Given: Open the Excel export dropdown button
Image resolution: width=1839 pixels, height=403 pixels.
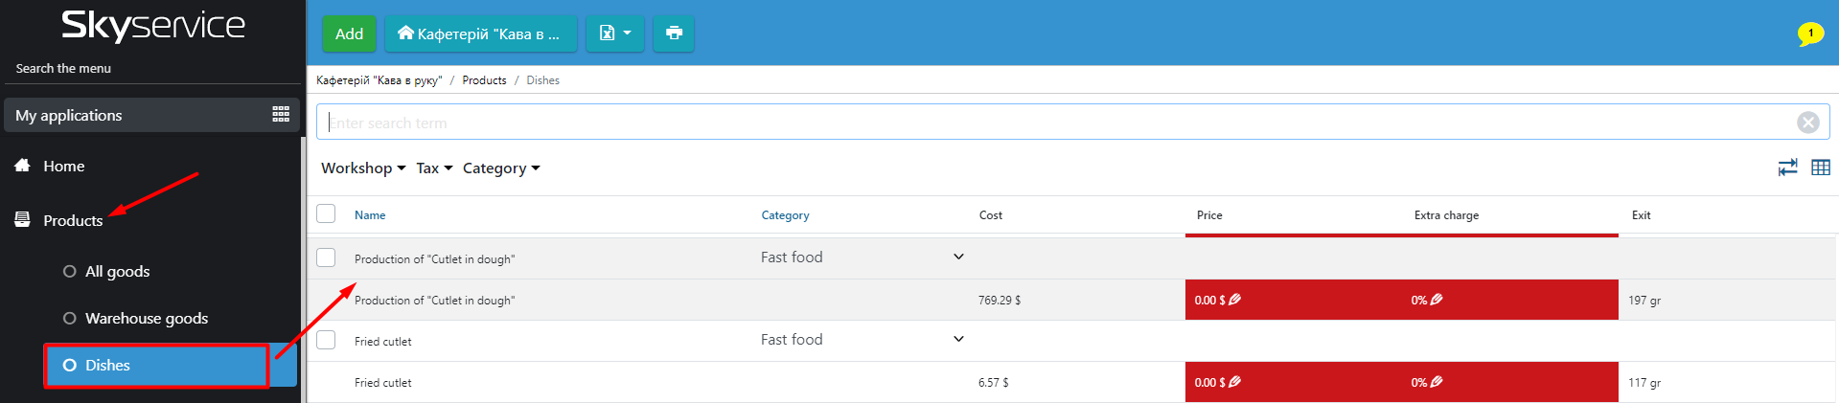Looking at the screenshot, I should click(x=614, y=34).
